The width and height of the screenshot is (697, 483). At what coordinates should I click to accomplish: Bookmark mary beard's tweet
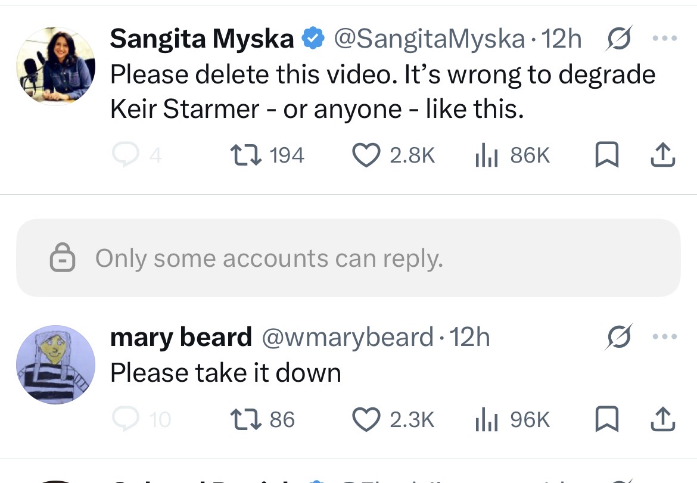coord(607,420)
